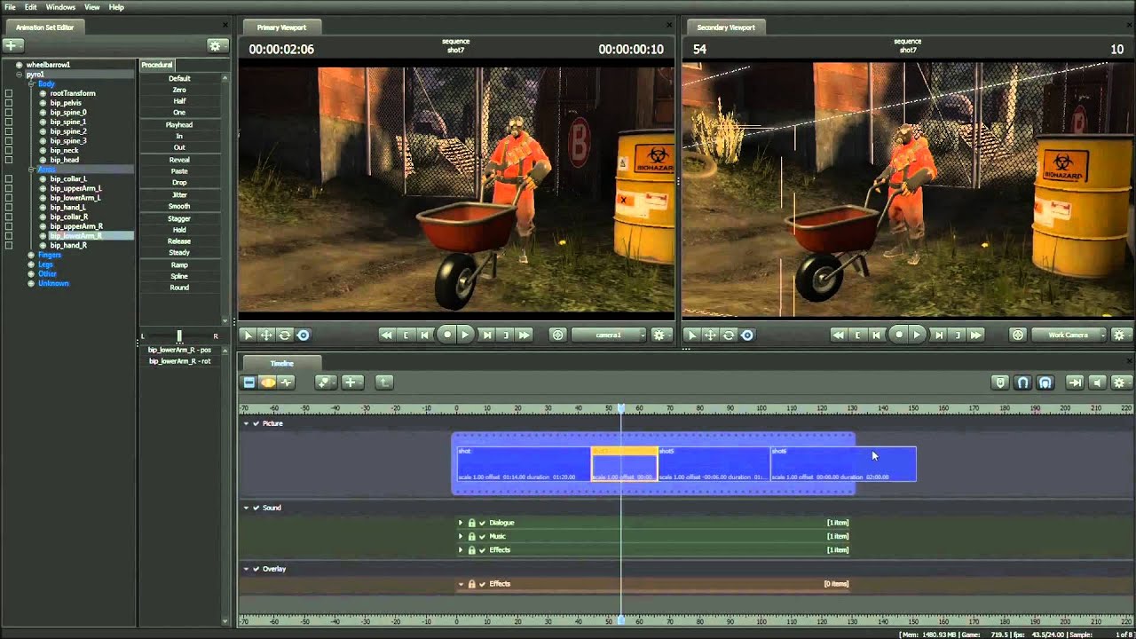1136x639 pixels.
Task: Toggle checkbox next to bip_hand_R
Action: (x=10, y=246)
